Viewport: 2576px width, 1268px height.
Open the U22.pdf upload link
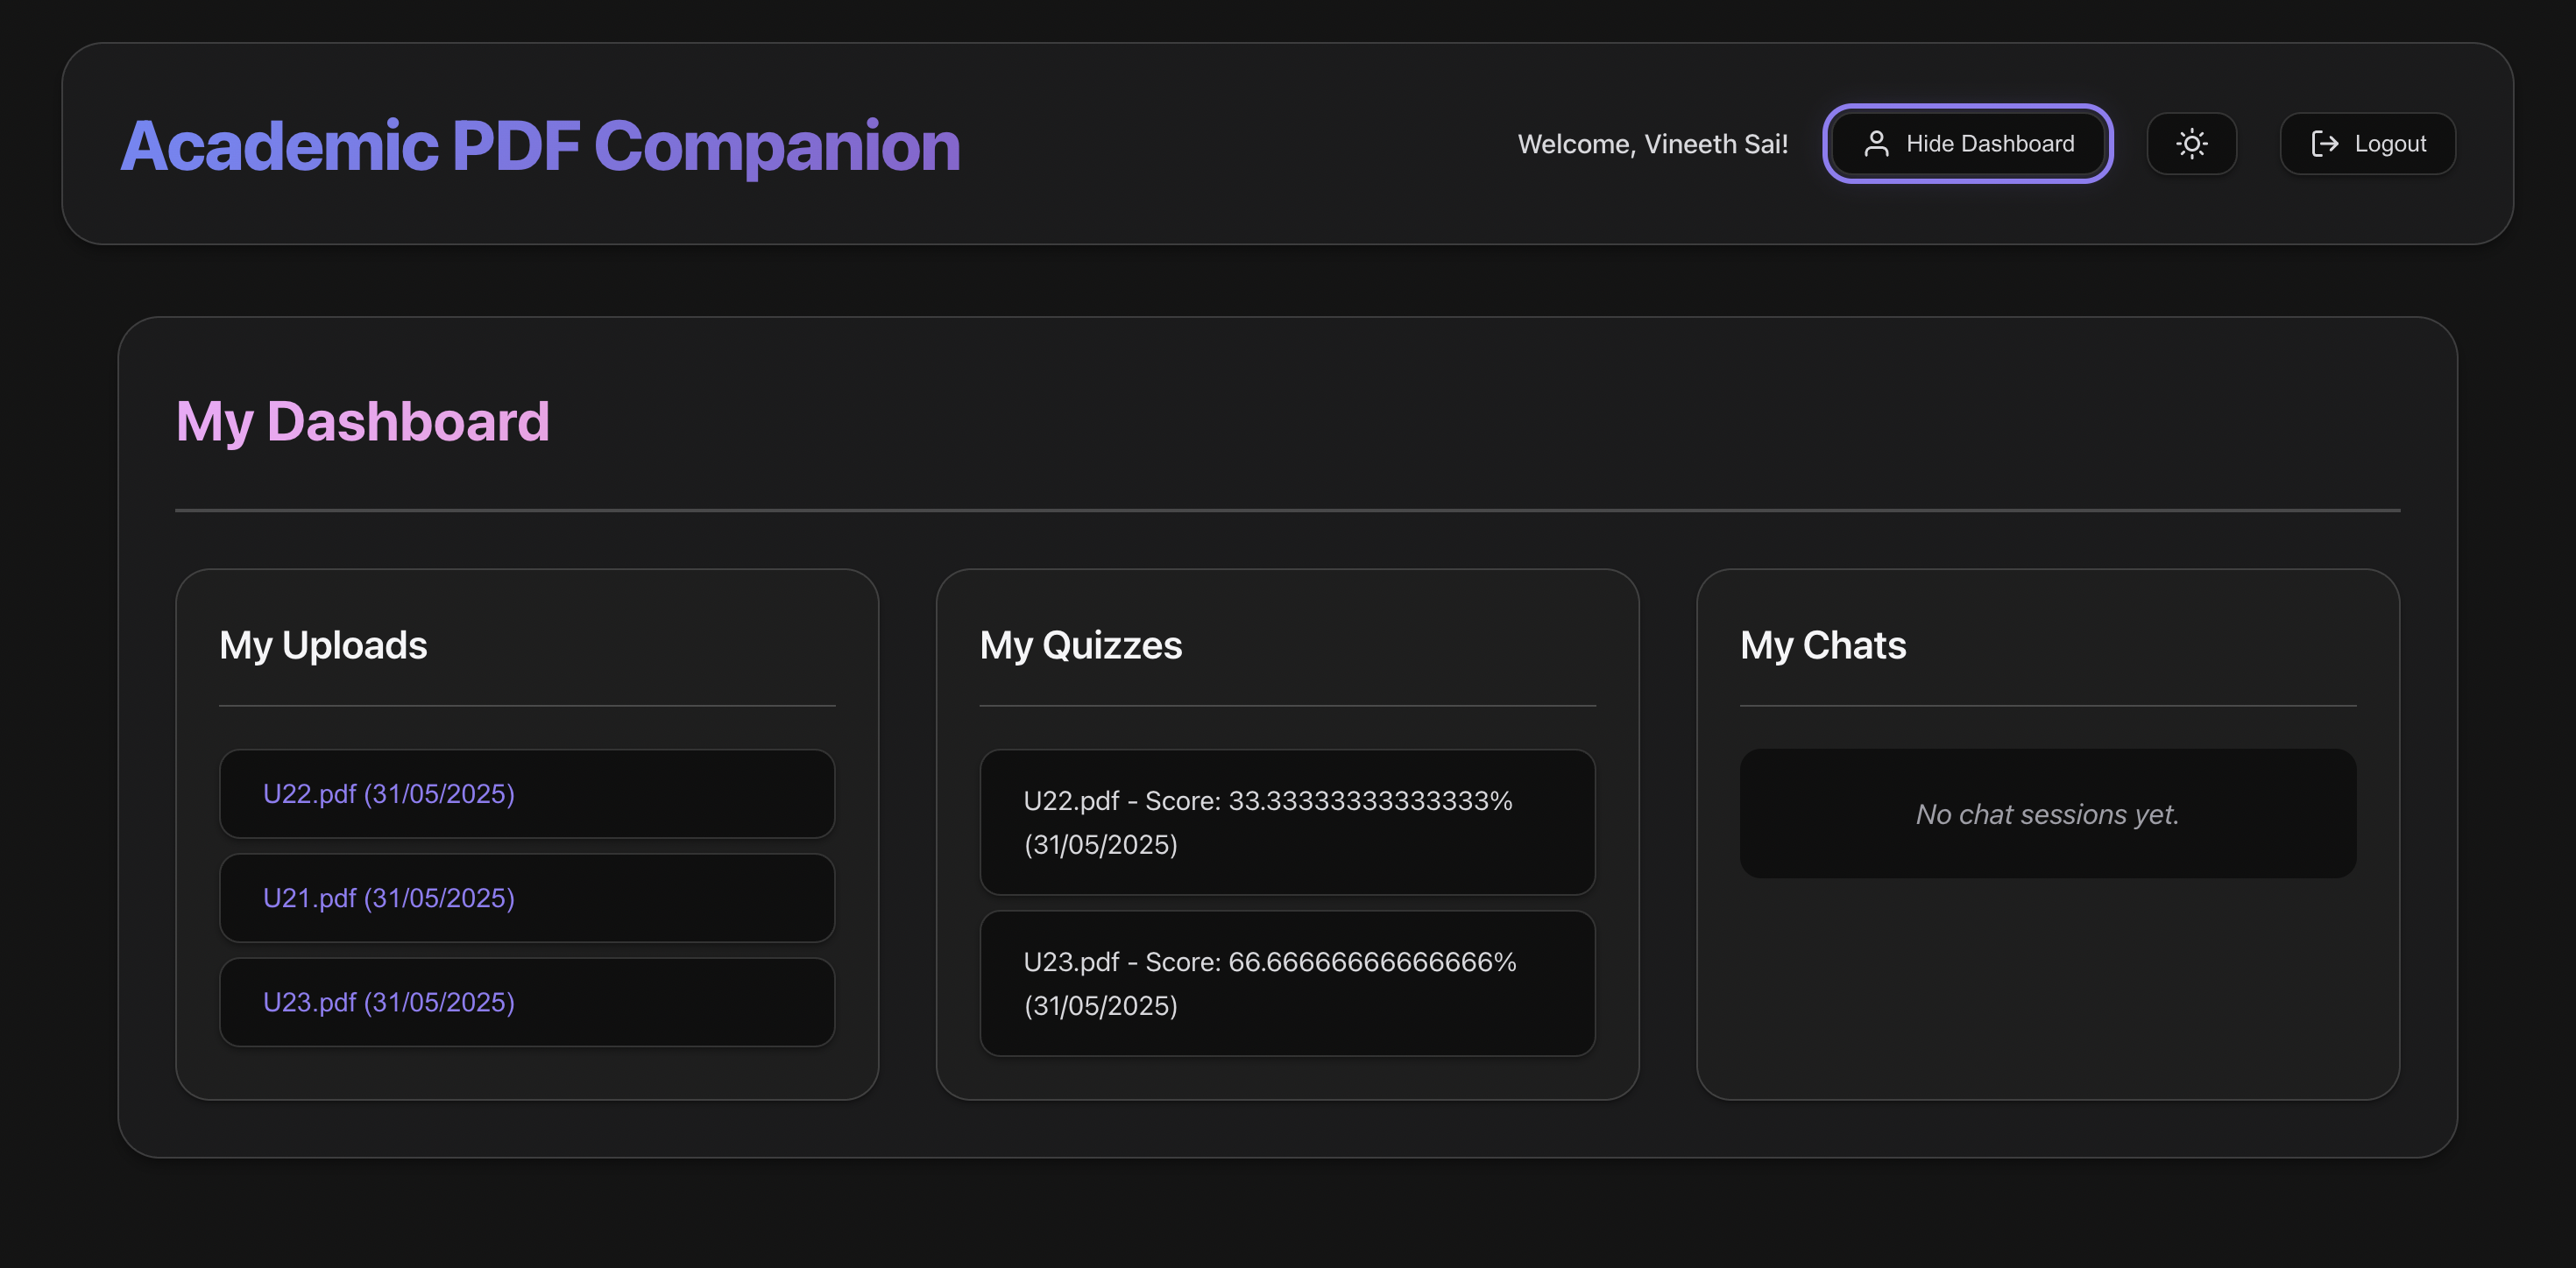point(388,793)
